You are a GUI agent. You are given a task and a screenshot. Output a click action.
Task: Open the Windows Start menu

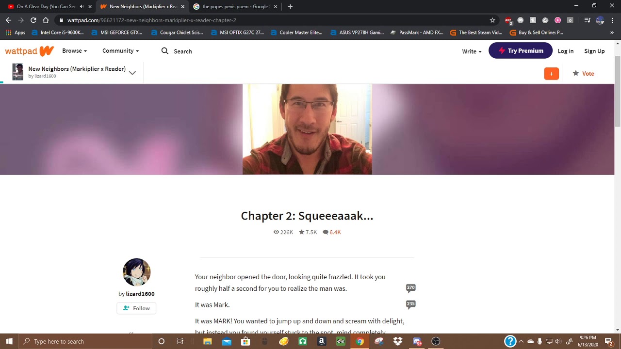point(9,341)
